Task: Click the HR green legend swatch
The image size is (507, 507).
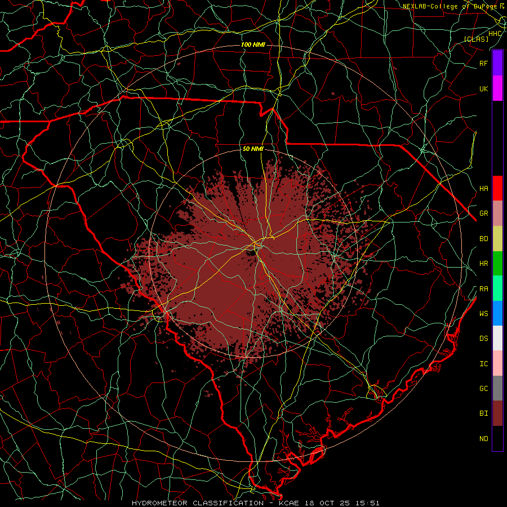Action: coord(497,263)
